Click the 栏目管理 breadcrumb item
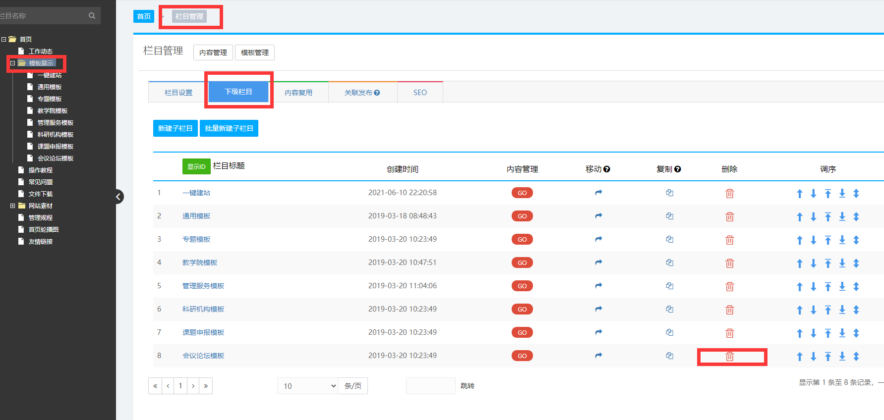 (x=189, y=16)
